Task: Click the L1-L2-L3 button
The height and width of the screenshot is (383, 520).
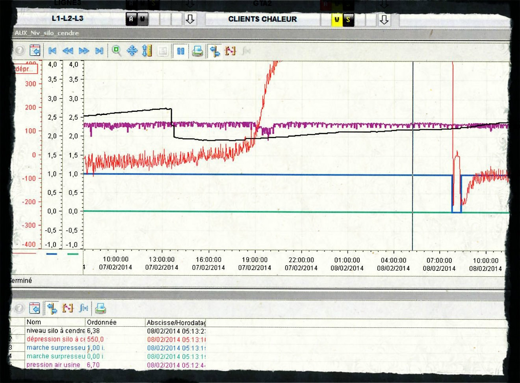Action: 68,19
